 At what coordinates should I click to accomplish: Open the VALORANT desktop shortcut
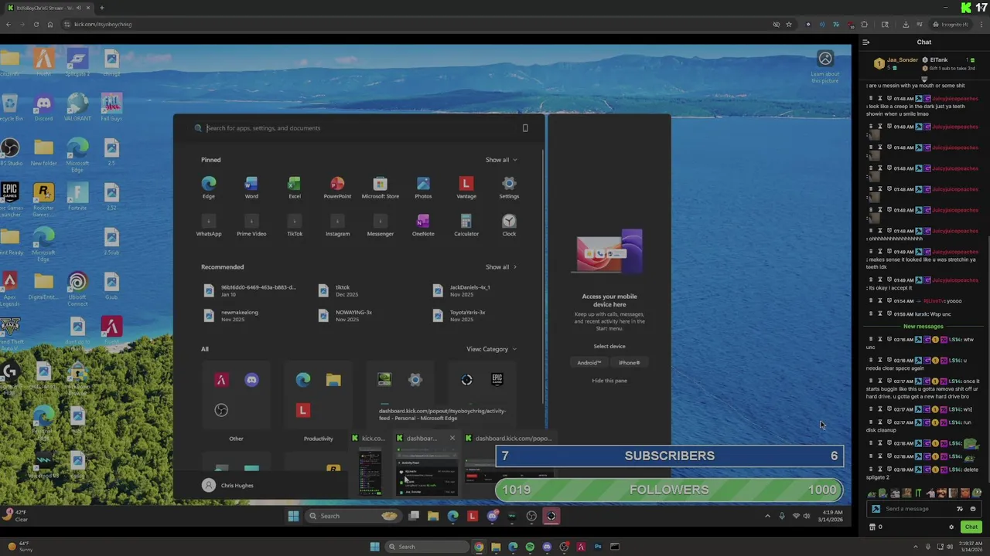coord(77,107)
